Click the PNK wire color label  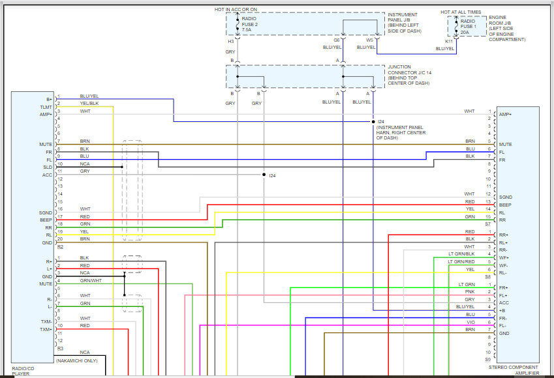coord(470,292)
